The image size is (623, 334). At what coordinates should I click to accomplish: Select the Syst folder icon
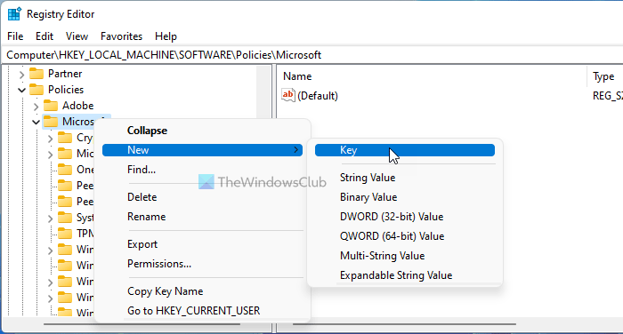(65, 217)
